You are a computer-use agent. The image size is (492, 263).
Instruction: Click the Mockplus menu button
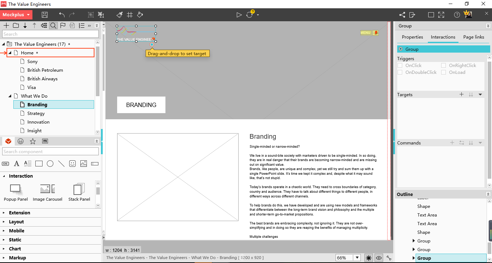point(16,15)
